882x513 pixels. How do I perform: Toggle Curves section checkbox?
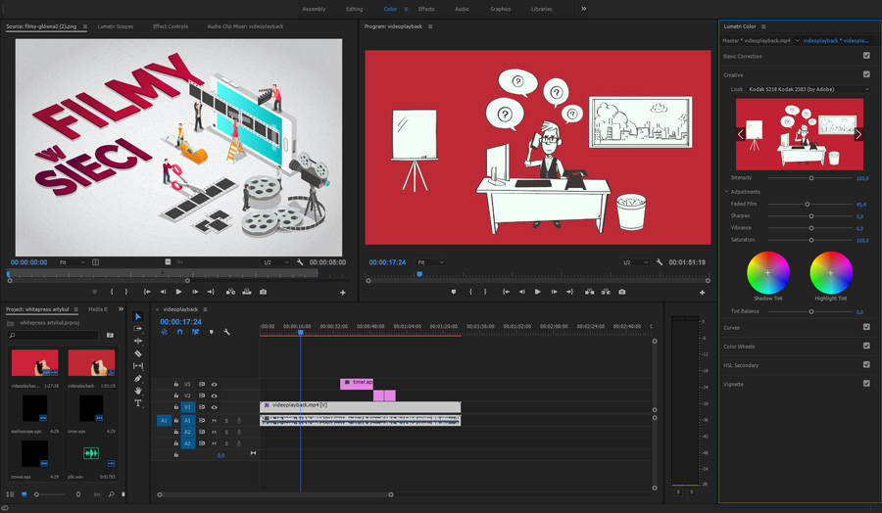[866, 327]
